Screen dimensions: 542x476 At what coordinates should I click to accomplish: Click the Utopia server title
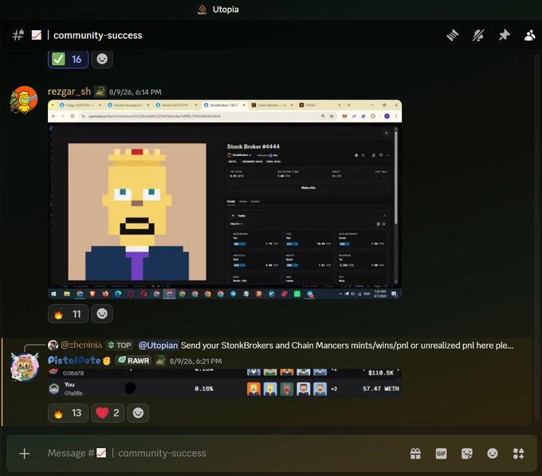pos(226,10)
